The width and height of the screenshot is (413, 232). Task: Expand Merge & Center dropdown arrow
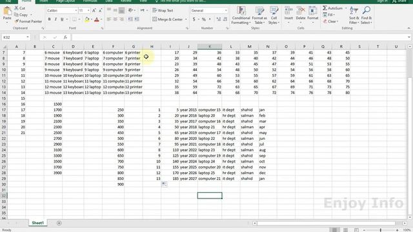(x=186, y=19)
